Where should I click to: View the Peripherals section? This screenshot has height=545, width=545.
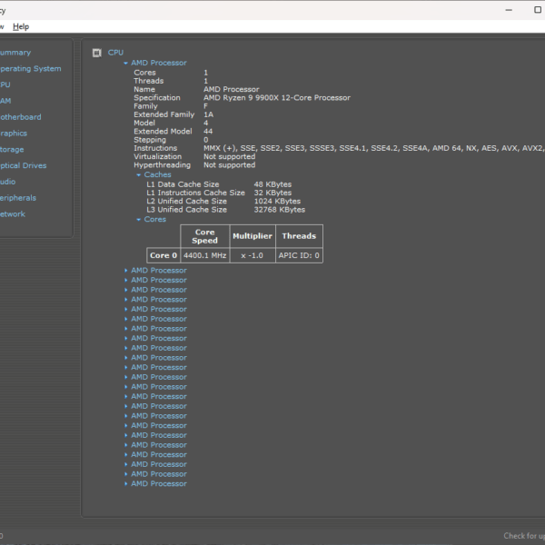click(18, 198)
